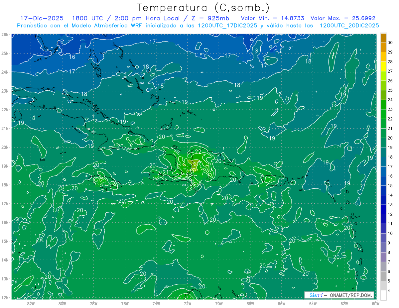Click the "80W" longitude axis label
399x308 pixels.
[x=62, y=304]
